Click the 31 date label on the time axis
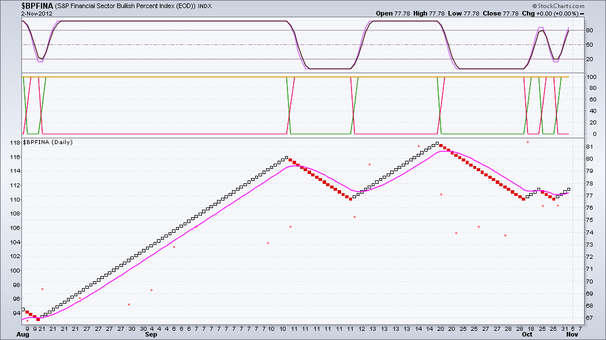Viewport: 606px width, 340px height. pyautogui.click(x=564, y=329)
